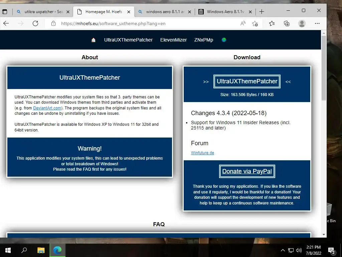Screen dimensions: 342x257
Task: View site information lock icon
Action: tap(53, 23)
